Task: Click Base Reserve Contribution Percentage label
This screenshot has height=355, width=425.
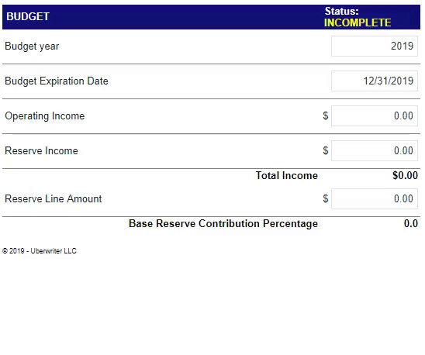Action: 223,224
